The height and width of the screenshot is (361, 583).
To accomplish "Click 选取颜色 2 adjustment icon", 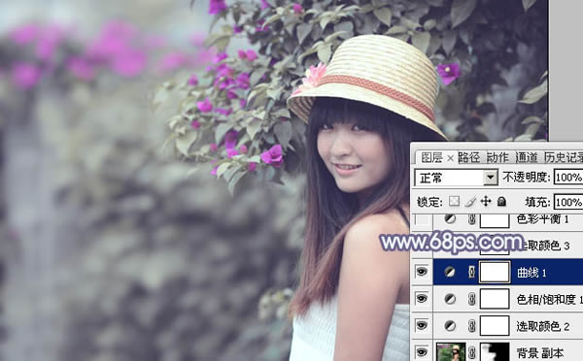I will coord(450,326).
